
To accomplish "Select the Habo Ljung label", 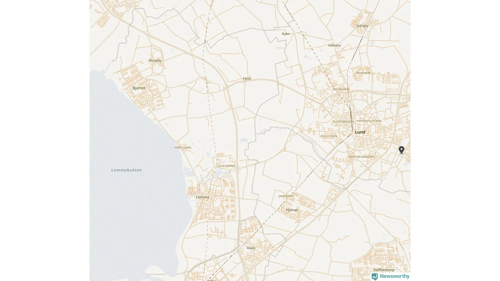I will (183, 148).
